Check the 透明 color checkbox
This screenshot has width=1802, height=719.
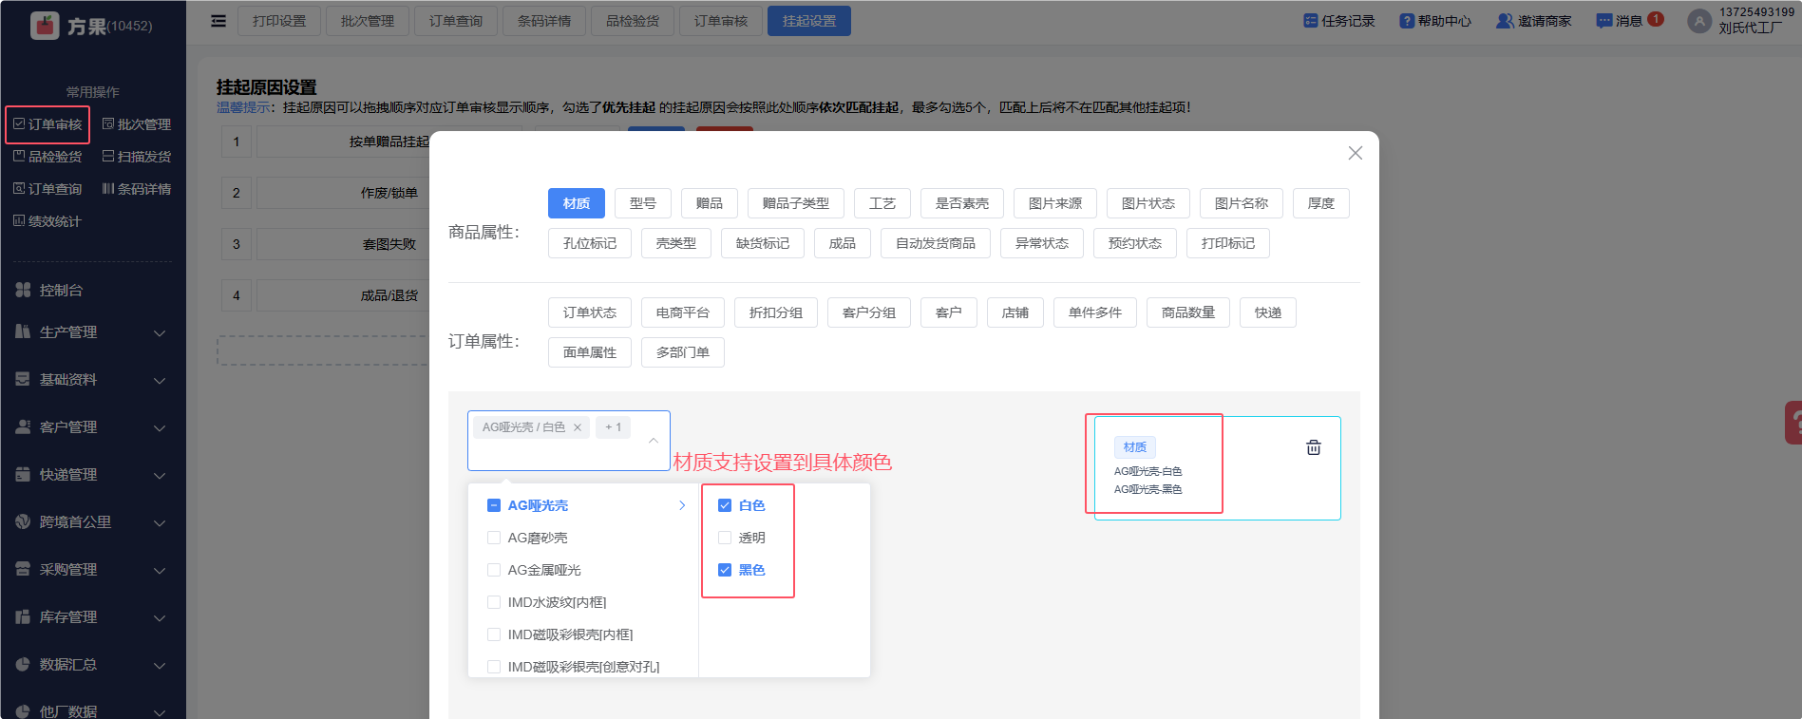click(x=725, y=538)
